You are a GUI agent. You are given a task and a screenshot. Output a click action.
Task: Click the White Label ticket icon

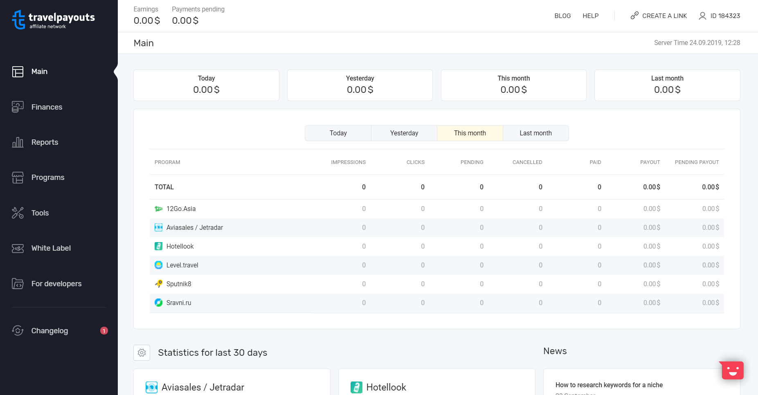pos(18,248)
